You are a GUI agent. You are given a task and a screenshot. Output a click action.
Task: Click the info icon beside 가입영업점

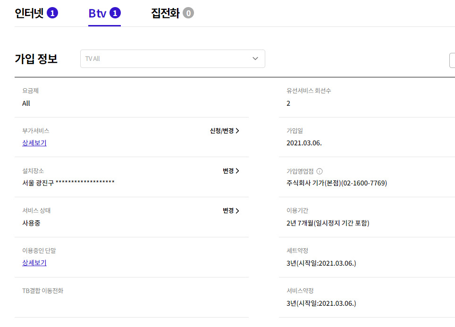[320, 171]
